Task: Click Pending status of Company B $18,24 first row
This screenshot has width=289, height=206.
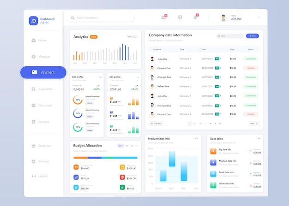Action: [251, 68]
